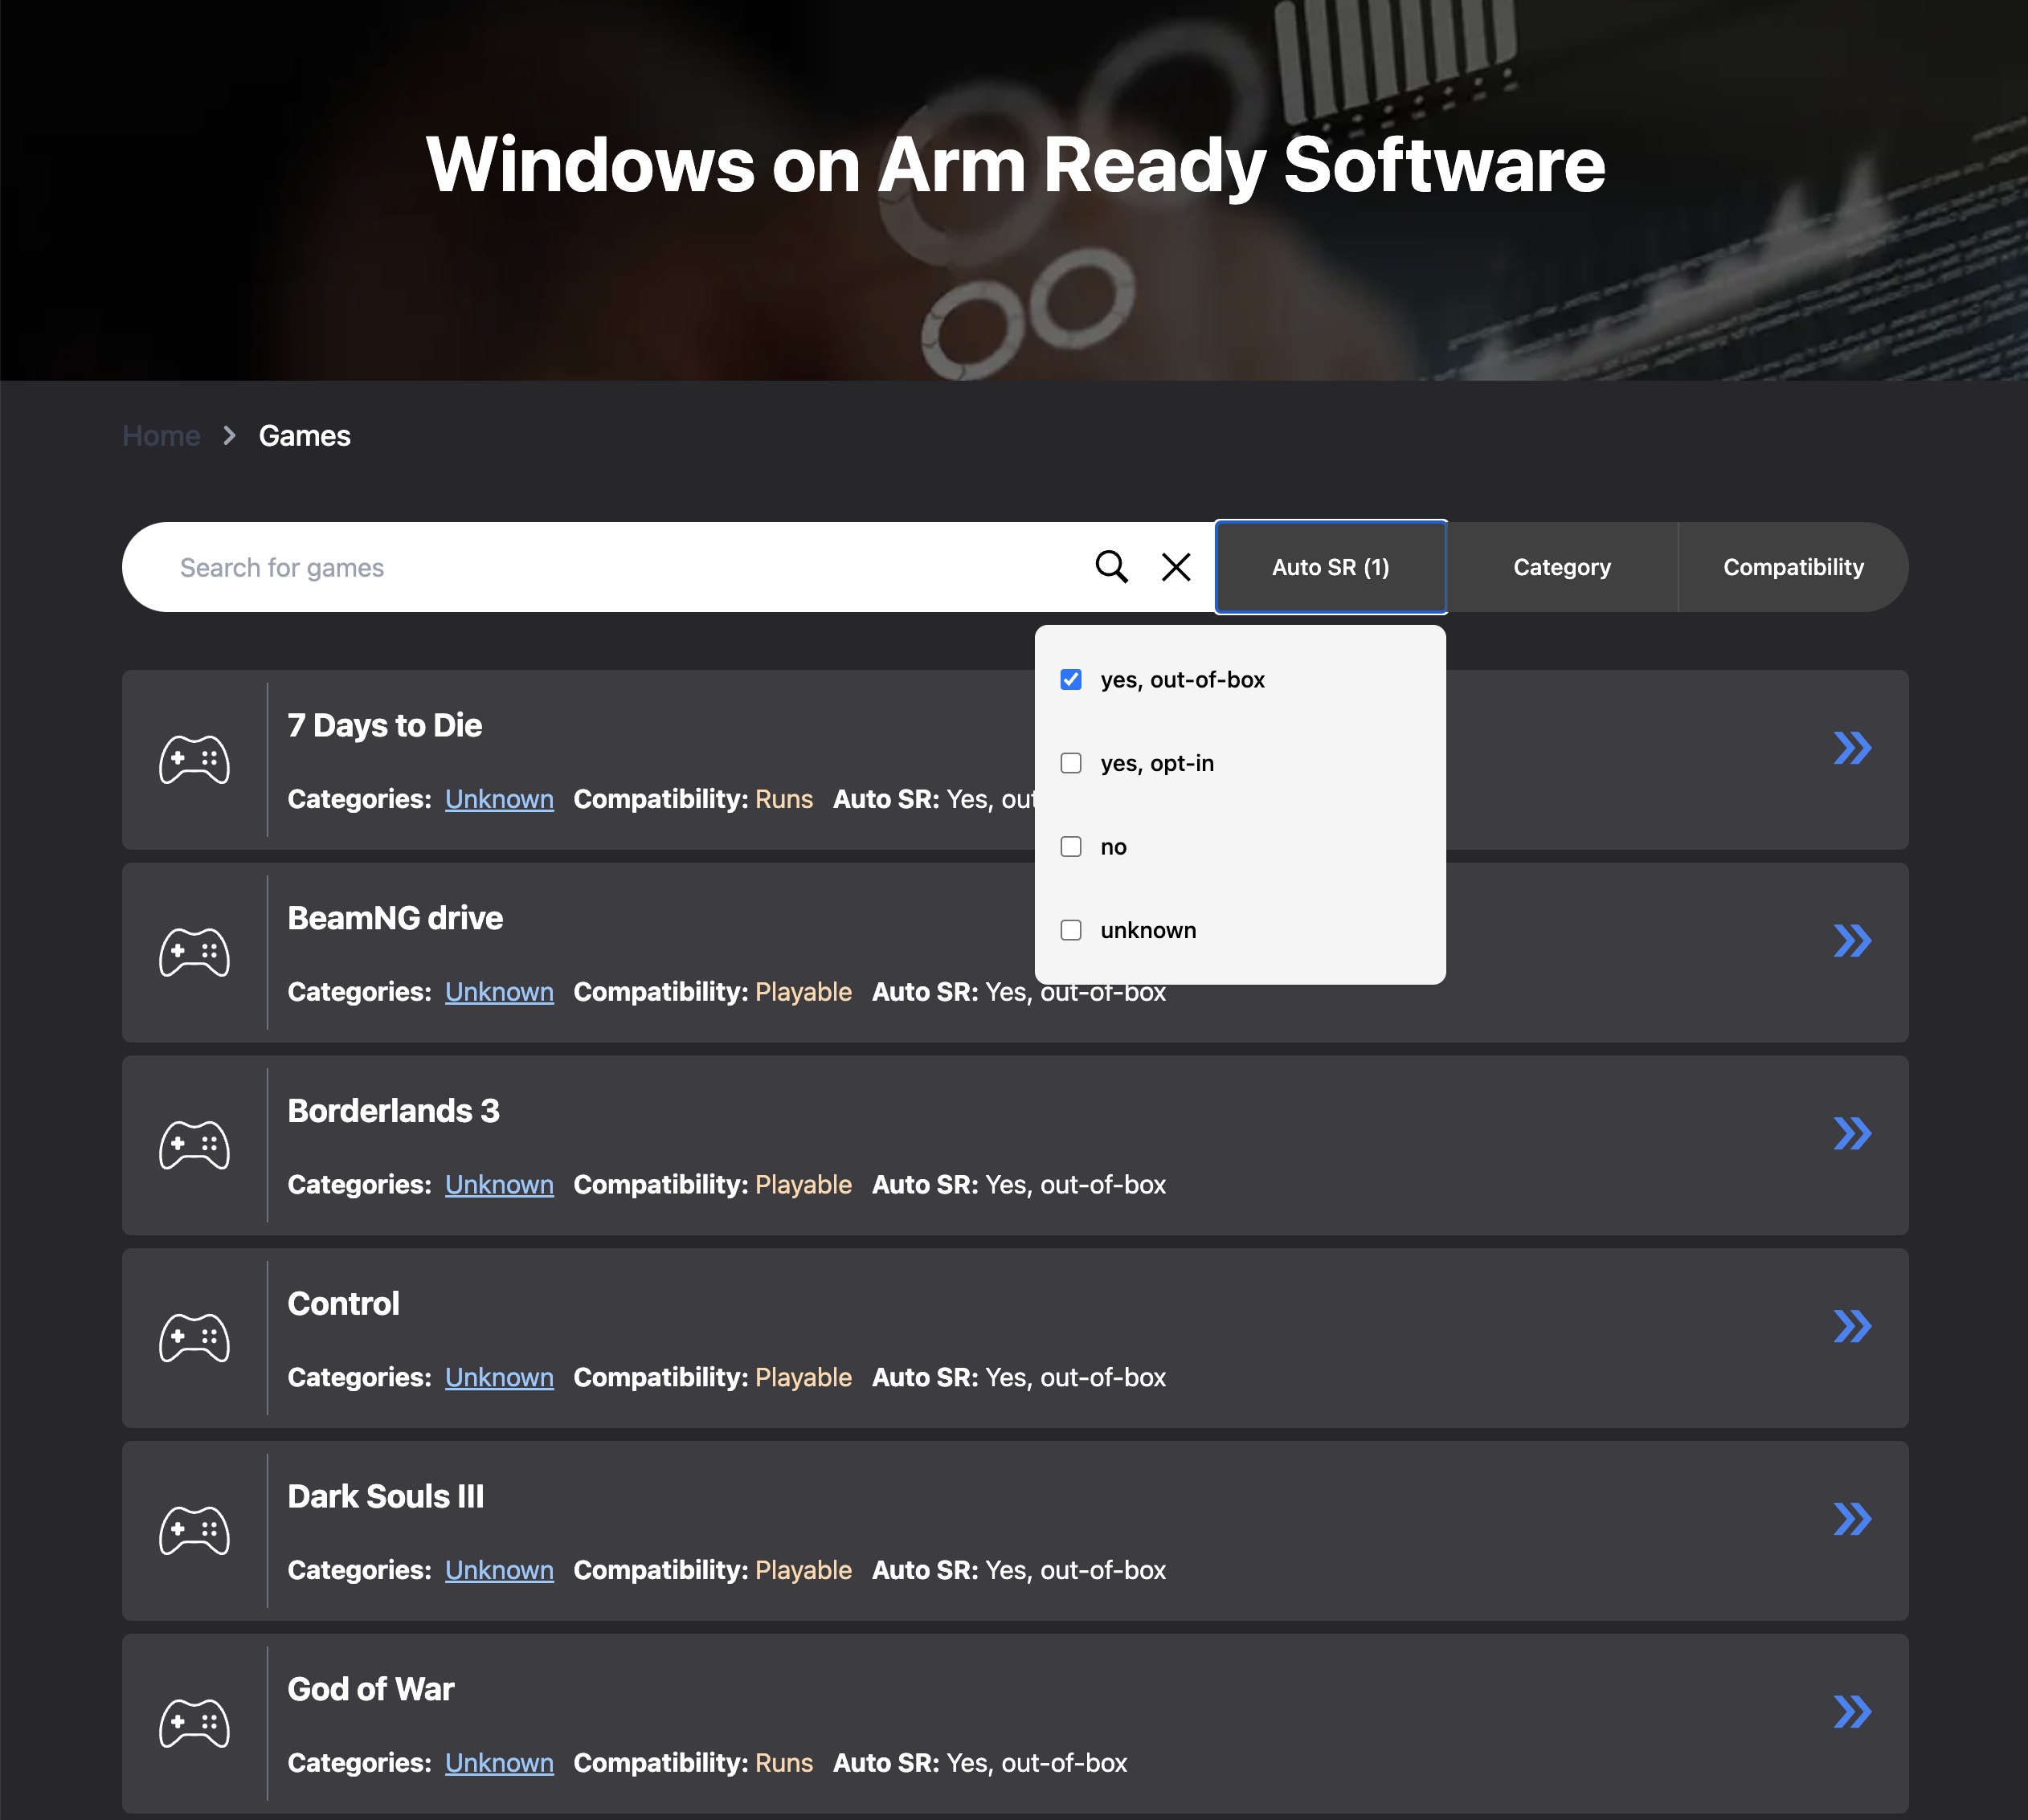Click Playable compatibility value for Control
This screenshot has width=2028, height=1820.
[803, 1377]
